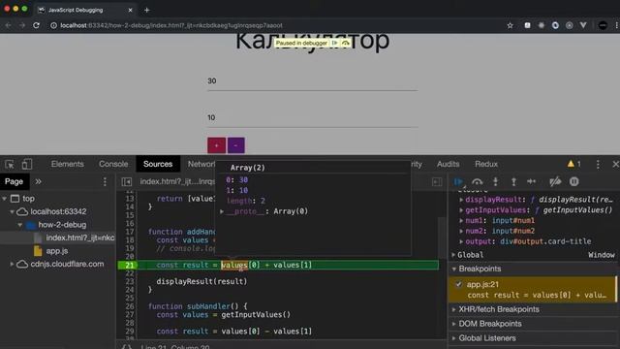Expand the output div variable

[461, 241]
